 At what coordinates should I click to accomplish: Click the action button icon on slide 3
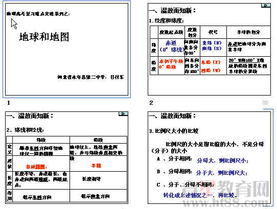(123, 113)
